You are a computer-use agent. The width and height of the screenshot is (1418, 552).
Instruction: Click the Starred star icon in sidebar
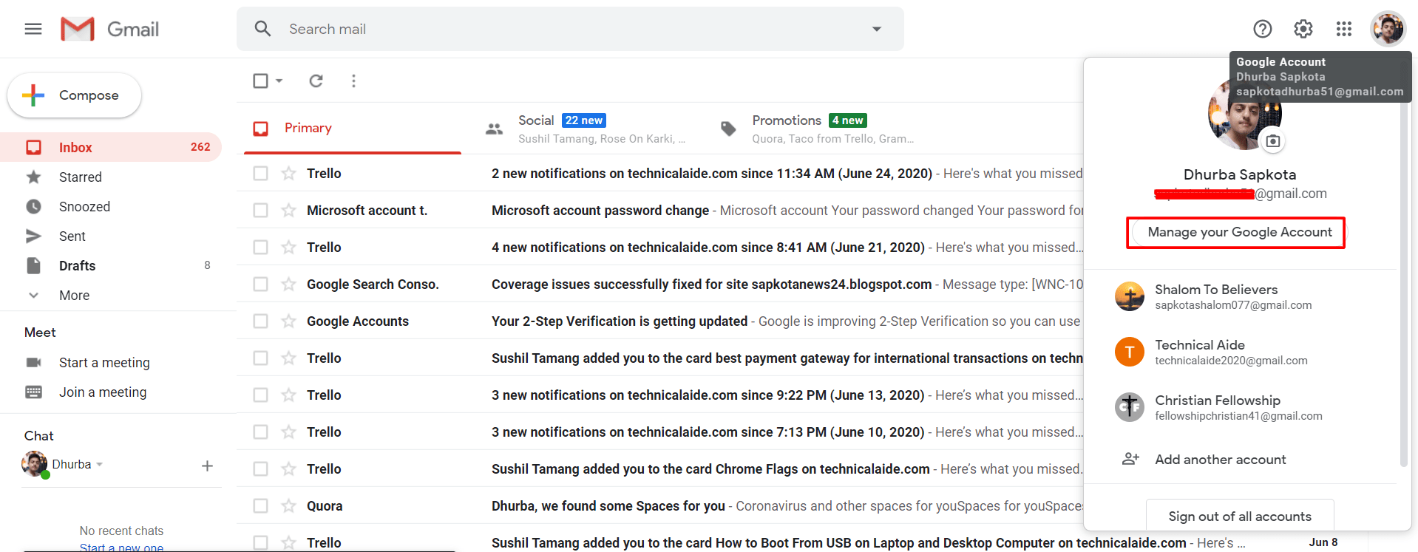pos(33,177)
